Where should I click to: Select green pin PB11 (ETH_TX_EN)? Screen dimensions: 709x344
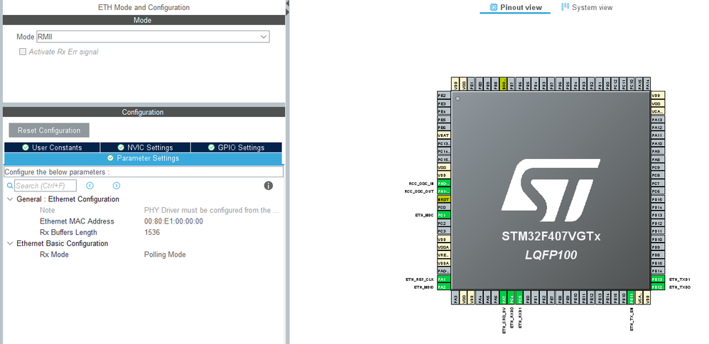click(632, 297)
